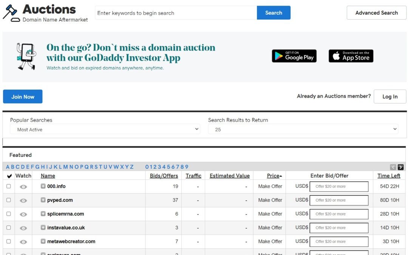Focus the keyword search field

(176, 13)
